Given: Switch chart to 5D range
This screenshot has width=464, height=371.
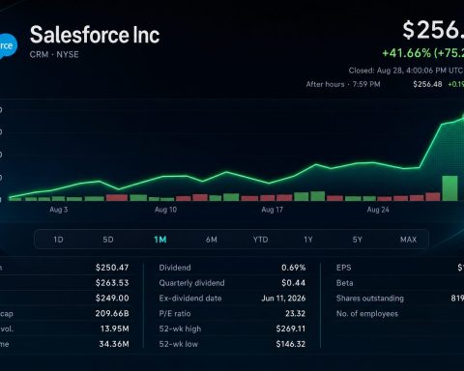Looking at the screenshot, I should (x=108, y=240).
